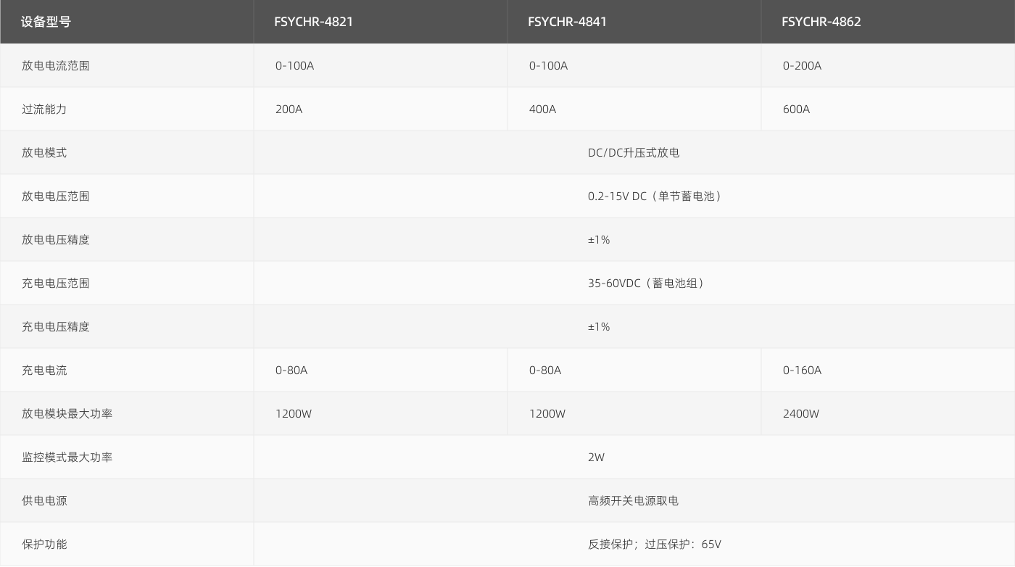Click the DC/DC升压式放电 text
This screenshot has width=1015, height=567.
[633, 153]
